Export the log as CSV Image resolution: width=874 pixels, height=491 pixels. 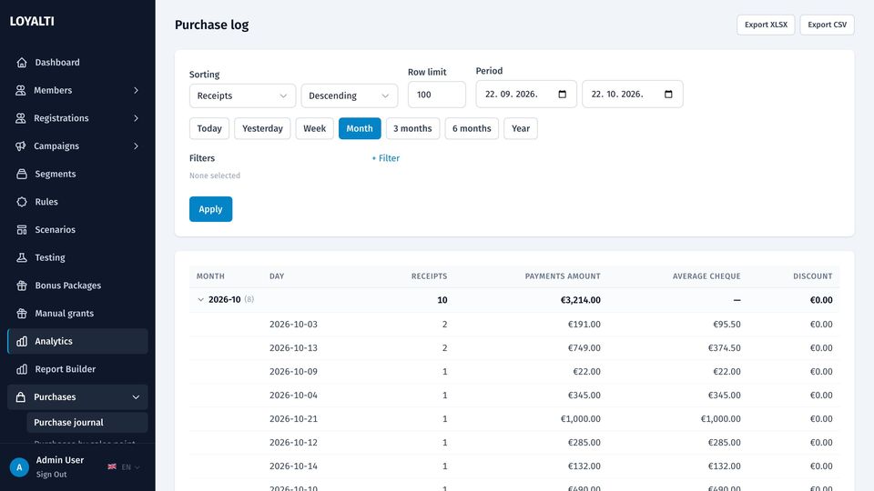pos(828,25)
